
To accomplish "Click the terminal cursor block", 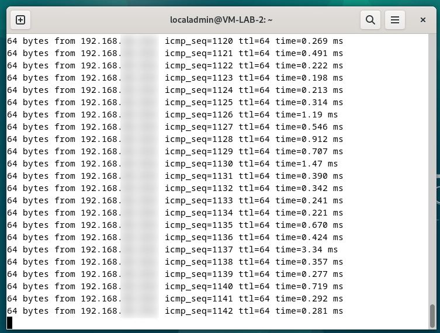I will pos(9,322).
